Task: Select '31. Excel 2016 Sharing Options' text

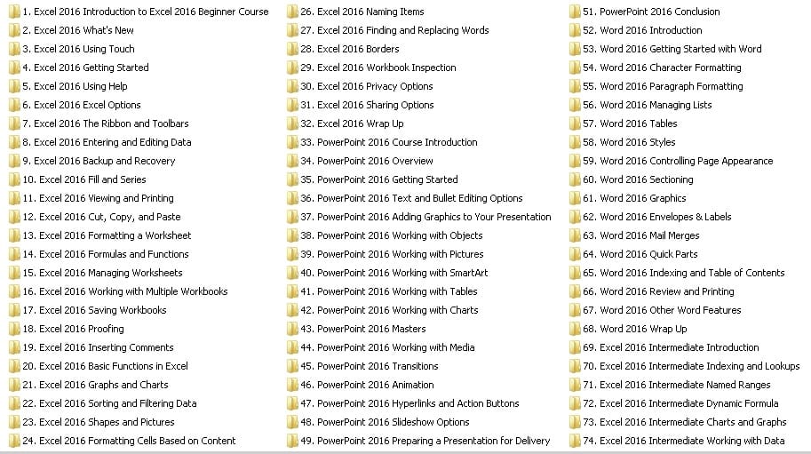Action: tap(367, 105)
